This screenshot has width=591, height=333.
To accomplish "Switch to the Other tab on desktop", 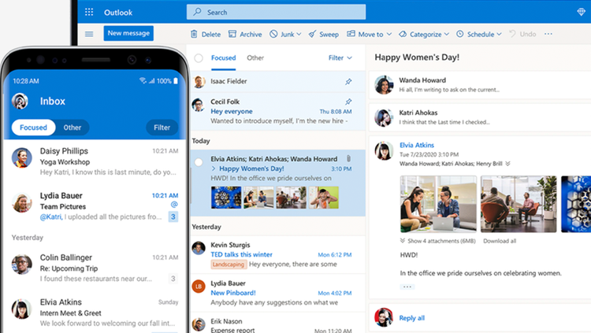I will click(255, 58).
